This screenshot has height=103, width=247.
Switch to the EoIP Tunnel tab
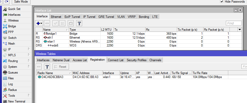(72, 17)
